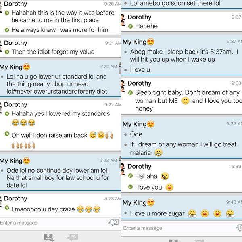Focus the right "Enter a message" field

[178, 228]
